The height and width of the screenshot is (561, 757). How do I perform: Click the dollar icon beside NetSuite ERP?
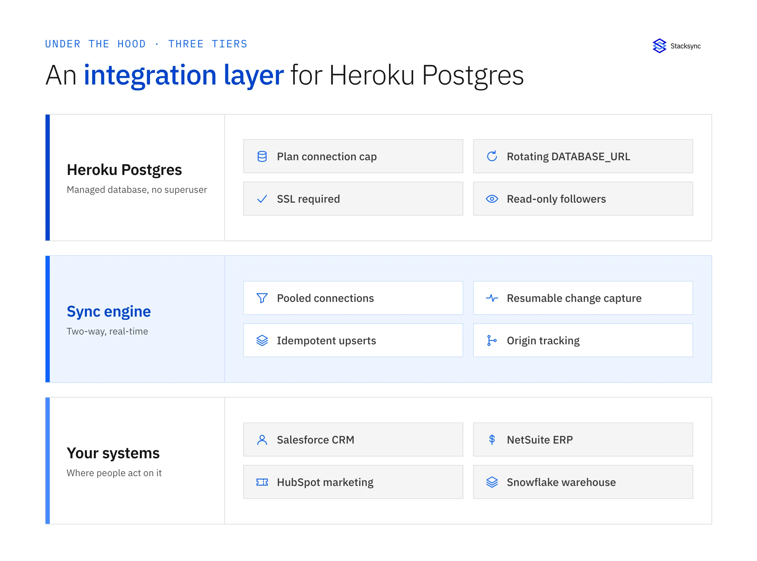492,440
